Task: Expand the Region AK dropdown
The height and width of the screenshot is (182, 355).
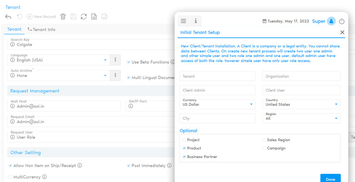Action: click(301, 118)
